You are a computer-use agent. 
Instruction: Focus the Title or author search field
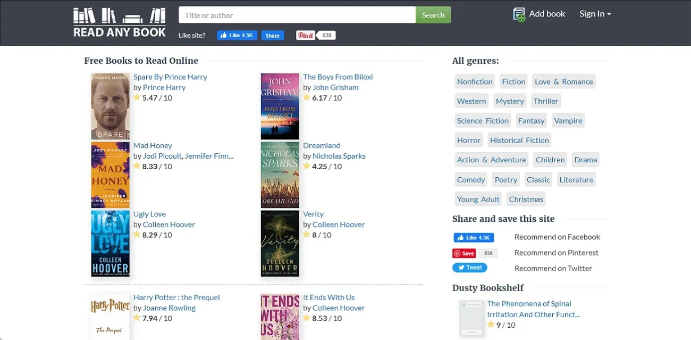[x=297, y=15]
